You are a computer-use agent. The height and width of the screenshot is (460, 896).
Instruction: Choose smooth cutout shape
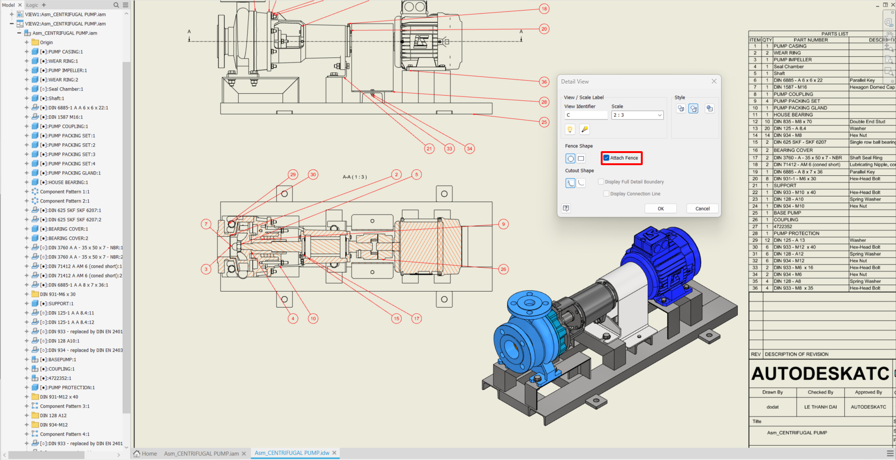click(581, 183)
